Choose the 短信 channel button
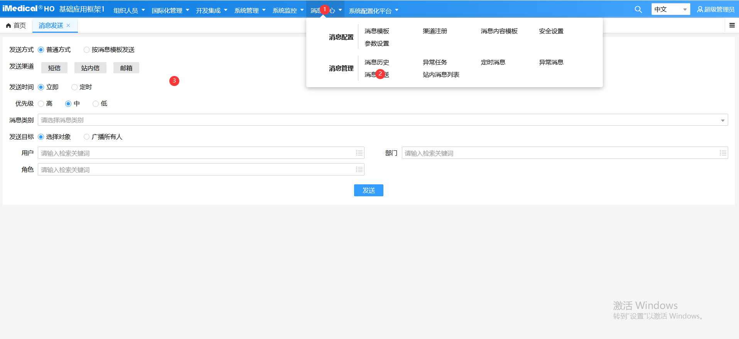739x339 pixels. 54,68
